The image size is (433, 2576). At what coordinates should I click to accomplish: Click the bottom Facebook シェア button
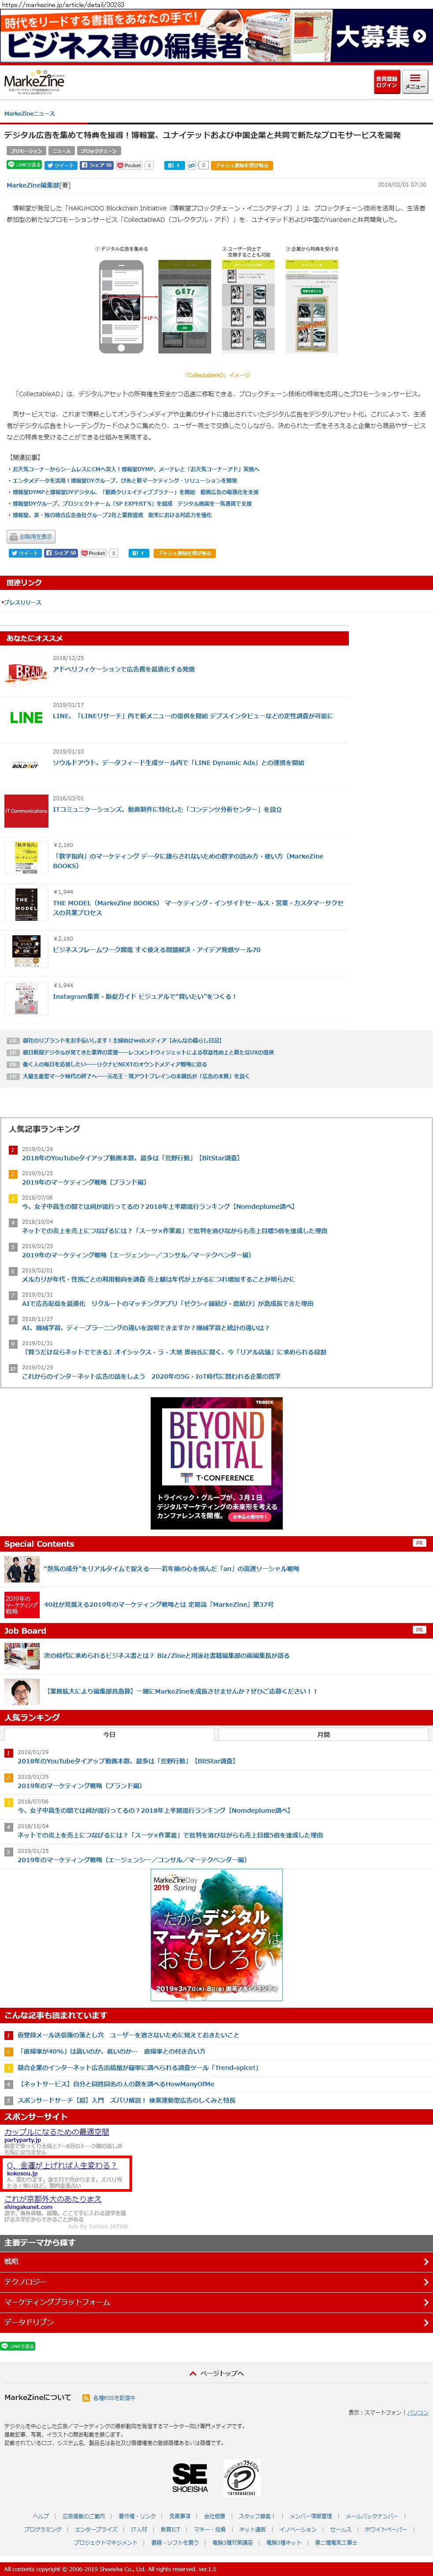(x=61, y=553)
